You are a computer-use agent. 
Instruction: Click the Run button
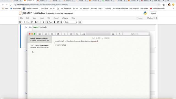[x=50, y=22]
